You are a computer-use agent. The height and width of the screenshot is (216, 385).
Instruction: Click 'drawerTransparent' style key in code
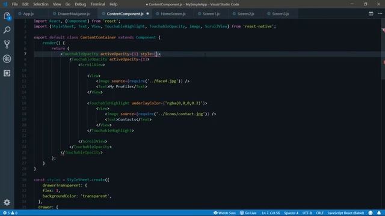point(61,185)
